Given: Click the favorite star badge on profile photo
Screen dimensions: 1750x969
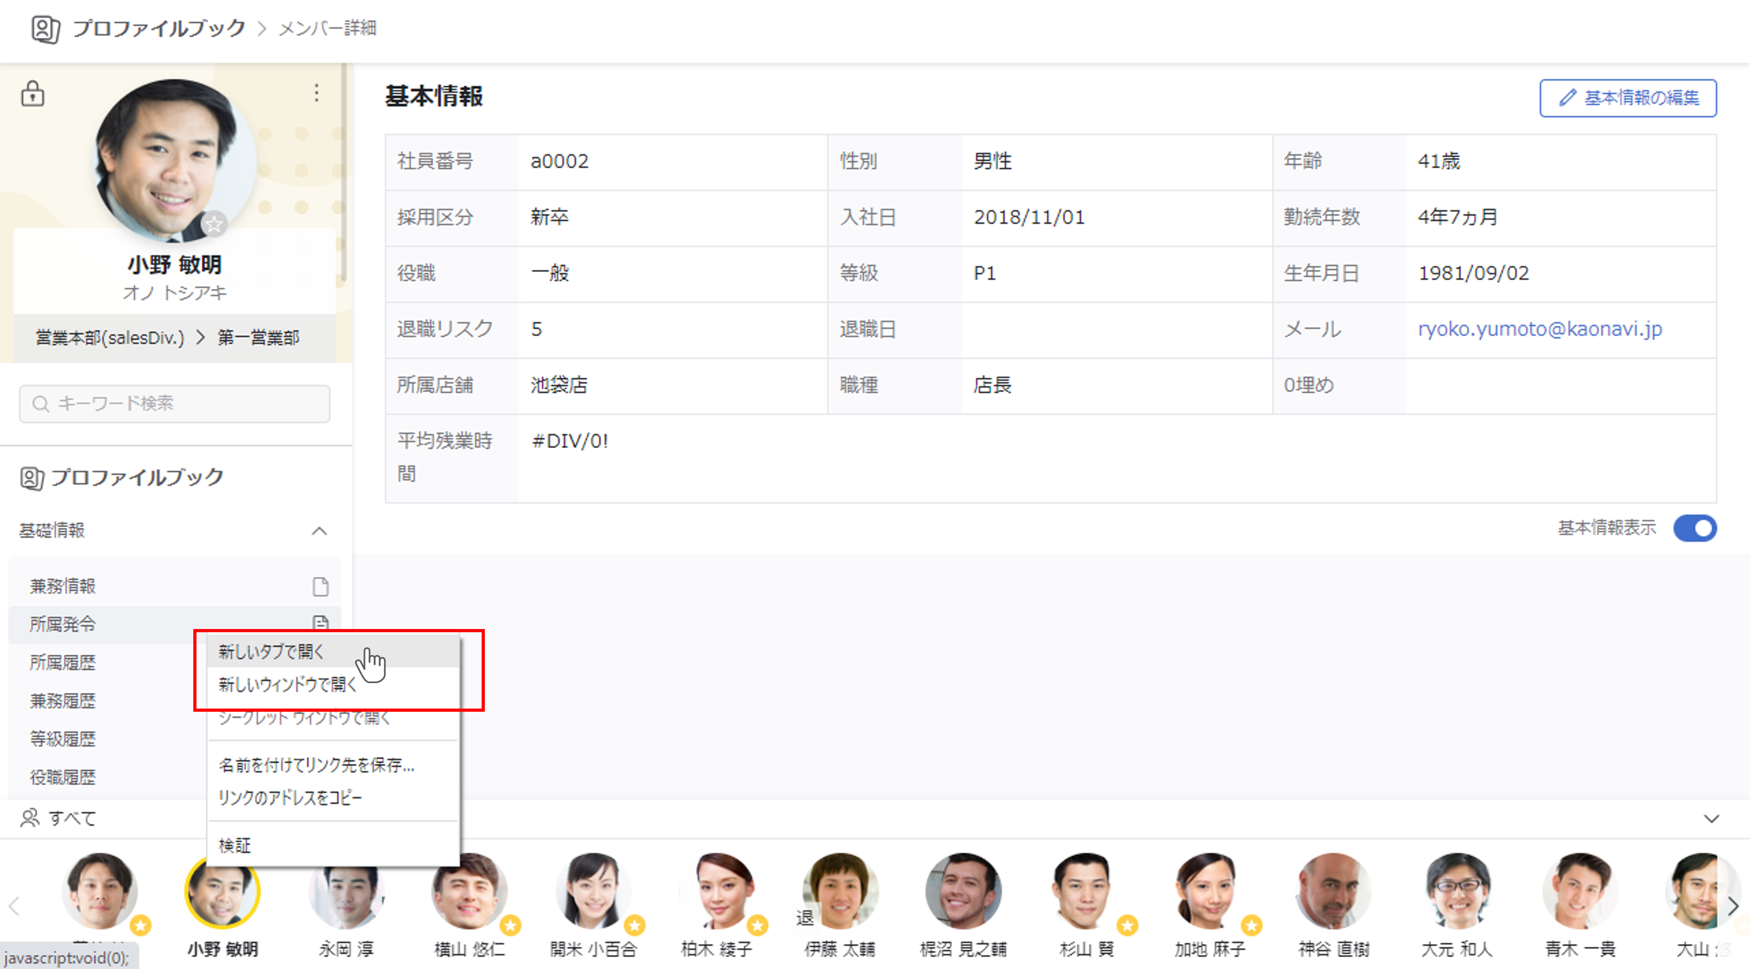Looking at the screenshot, I should 214,223.
